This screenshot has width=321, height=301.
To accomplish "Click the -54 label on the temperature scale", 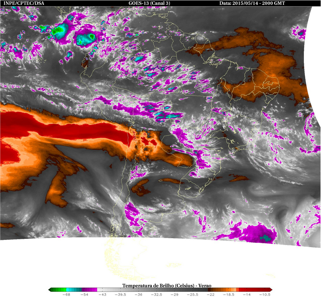I will pos(84,294).
